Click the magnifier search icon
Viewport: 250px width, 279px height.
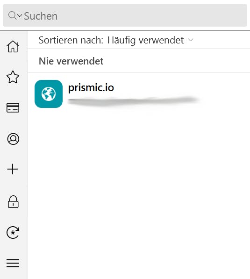coord(12,15)
